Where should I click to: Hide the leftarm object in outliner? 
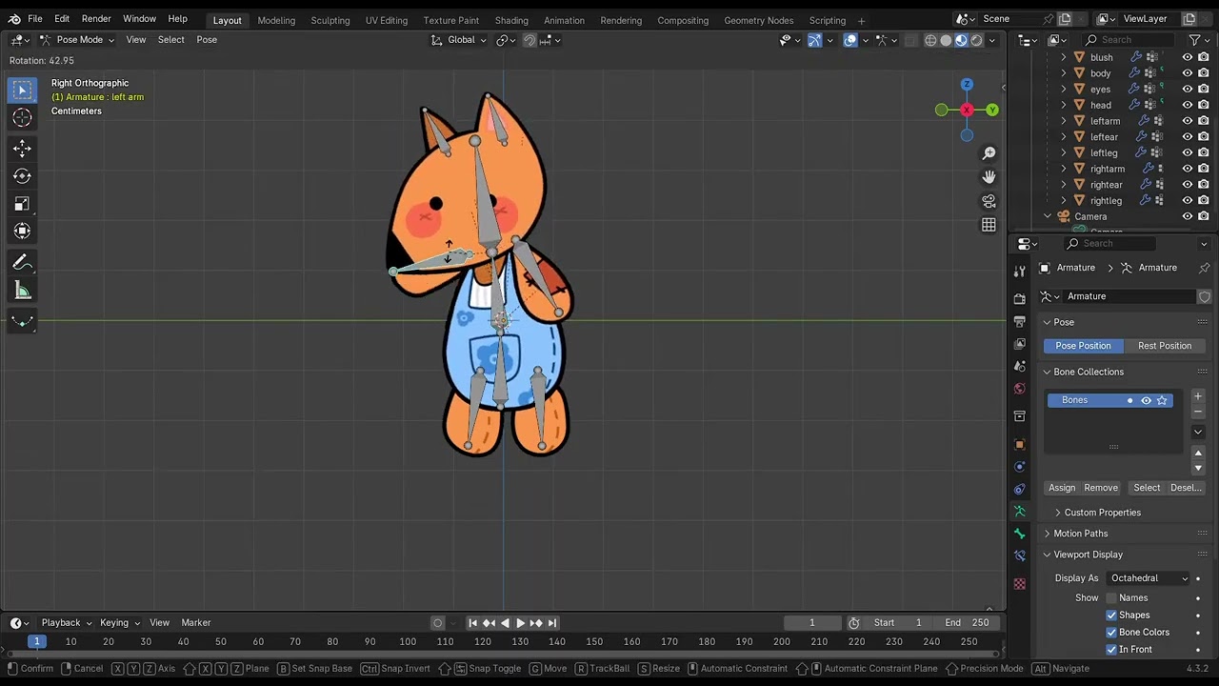point(1188,121)
